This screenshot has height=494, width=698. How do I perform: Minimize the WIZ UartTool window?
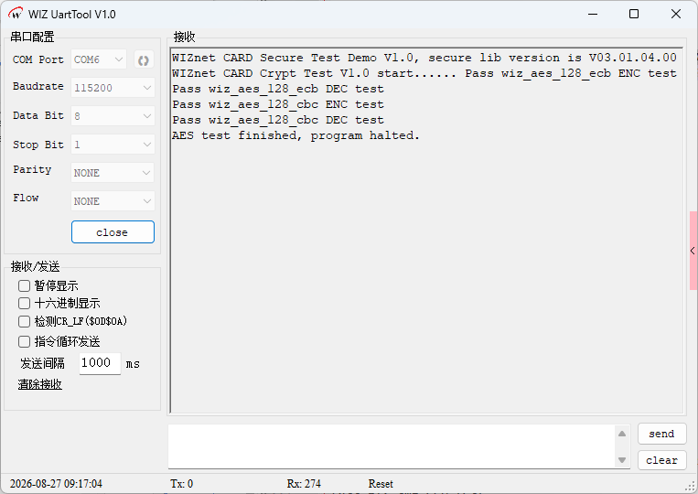tap(593, 14)
